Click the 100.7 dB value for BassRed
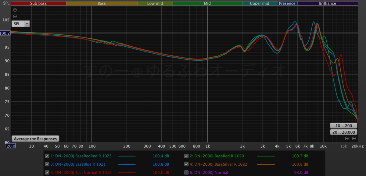 click(300, 156)
